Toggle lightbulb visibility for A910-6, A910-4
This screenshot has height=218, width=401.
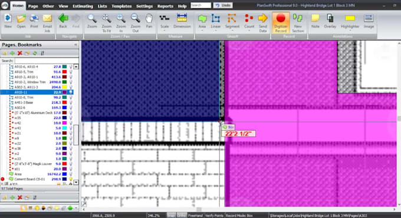pos(71,67)
